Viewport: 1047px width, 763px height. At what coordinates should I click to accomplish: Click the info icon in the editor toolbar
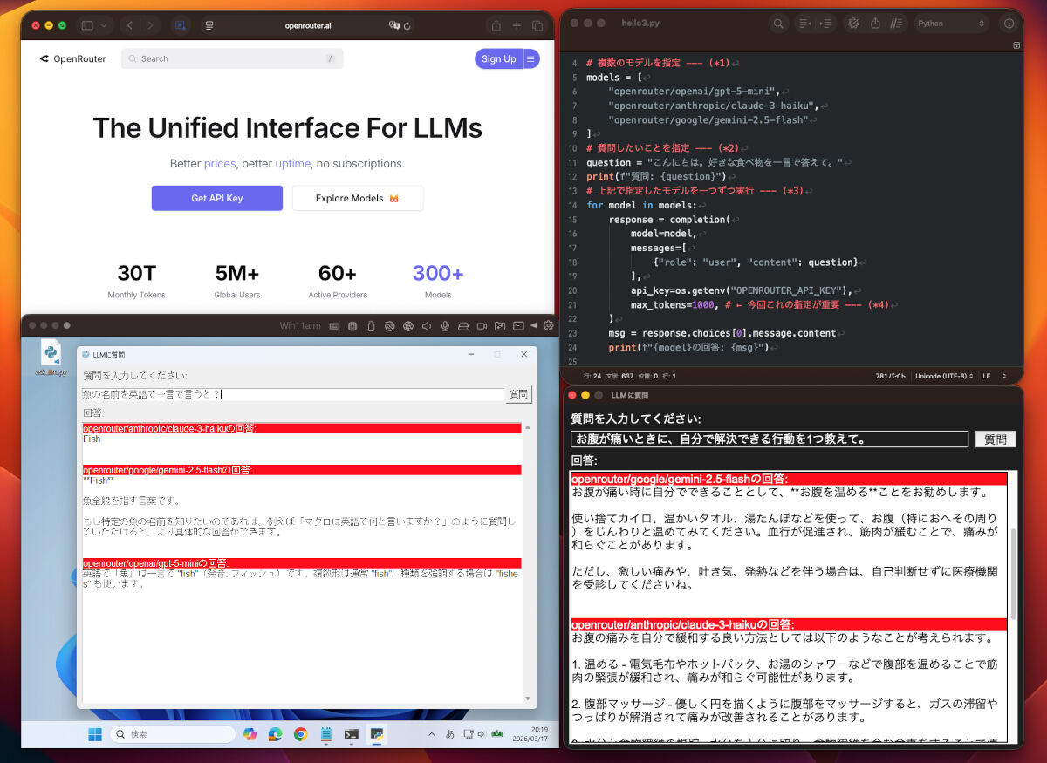pos(1009,24)
